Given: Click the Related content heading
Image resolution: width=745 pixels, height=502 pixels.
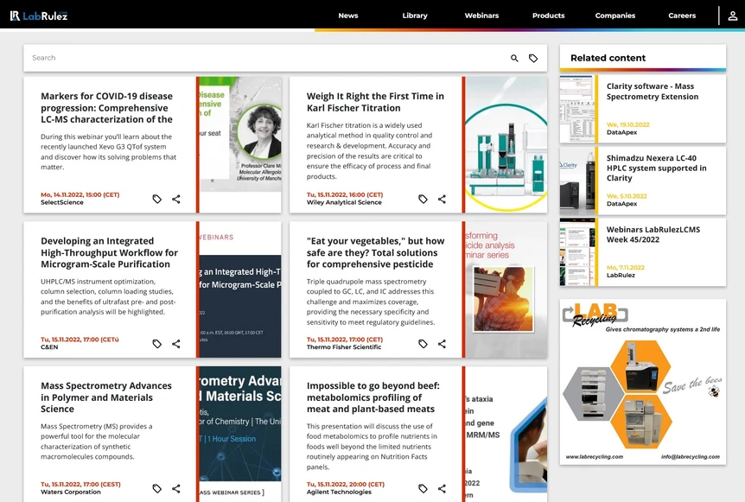Looking at the screenshot, I should 608,58.
